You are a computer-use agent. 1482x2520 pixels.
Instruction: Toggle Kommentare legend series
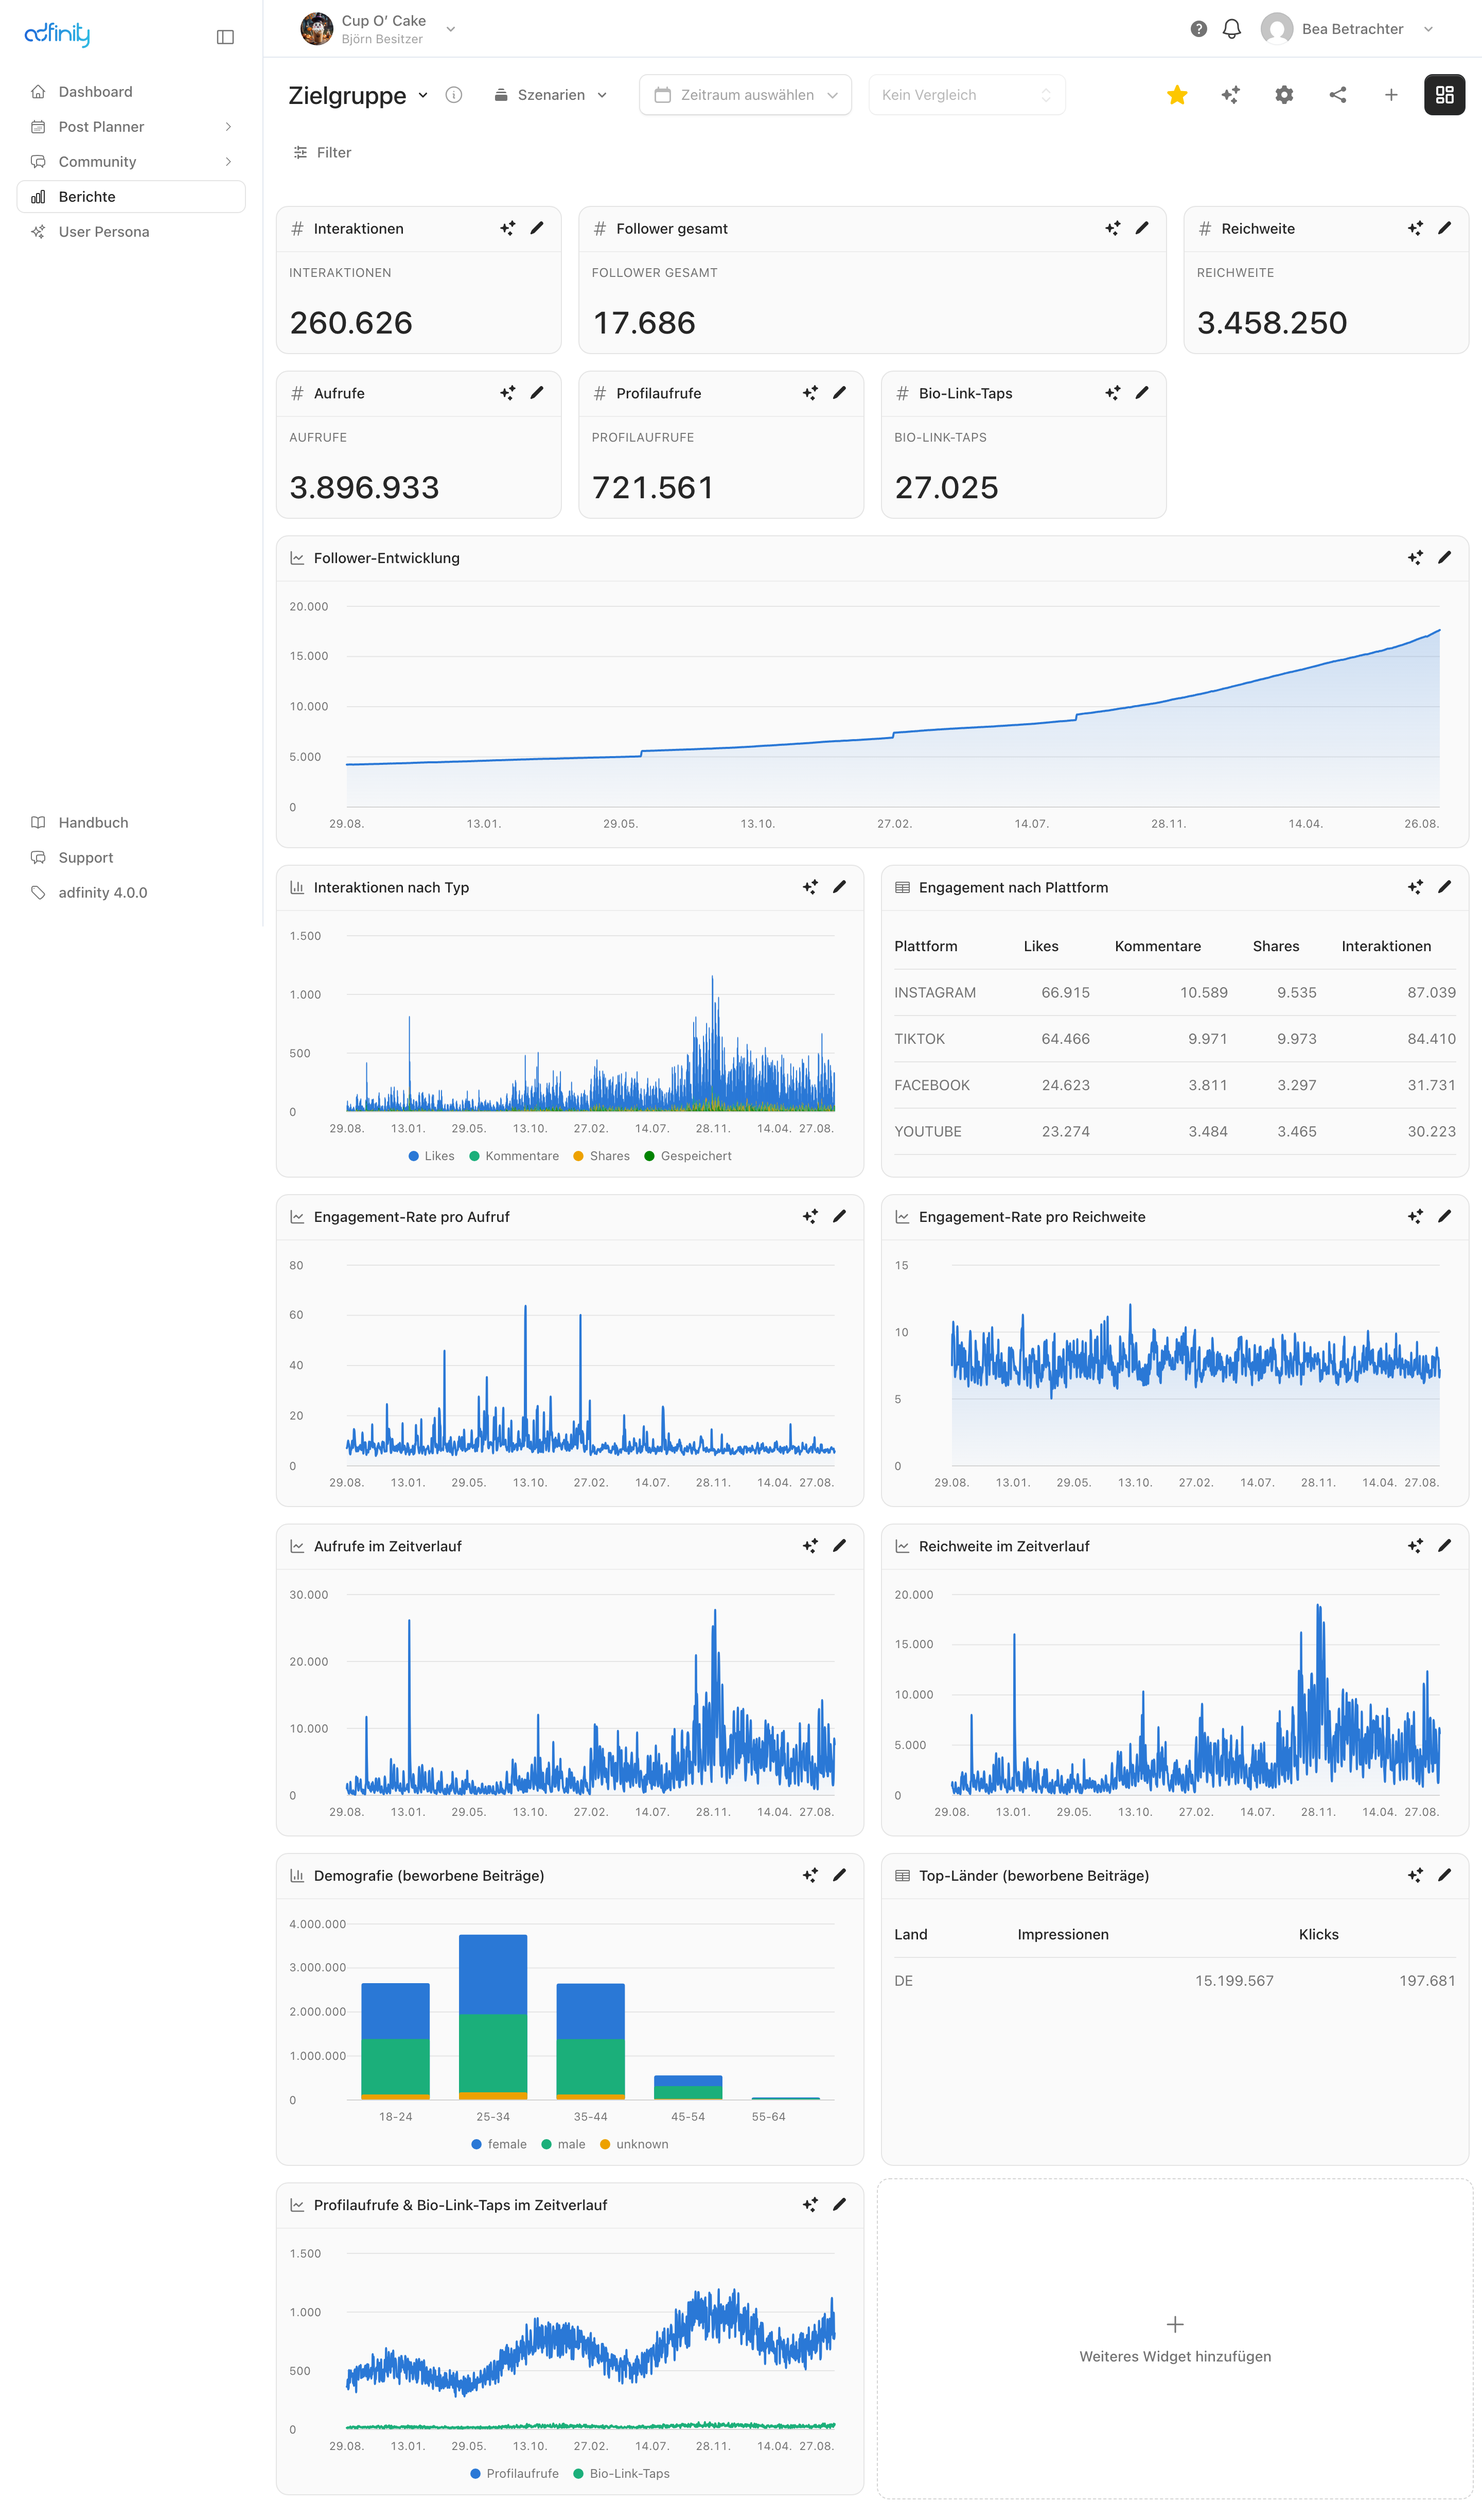[x=514, y=1156]
